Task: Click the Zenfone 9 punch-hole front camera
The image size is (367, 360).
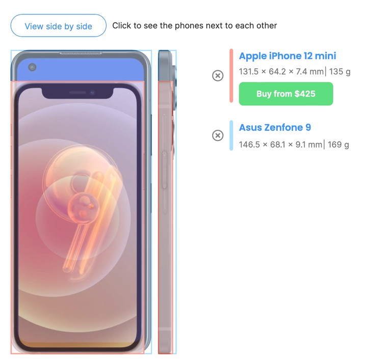Action: pyautogui.click(x=32, y=67)
